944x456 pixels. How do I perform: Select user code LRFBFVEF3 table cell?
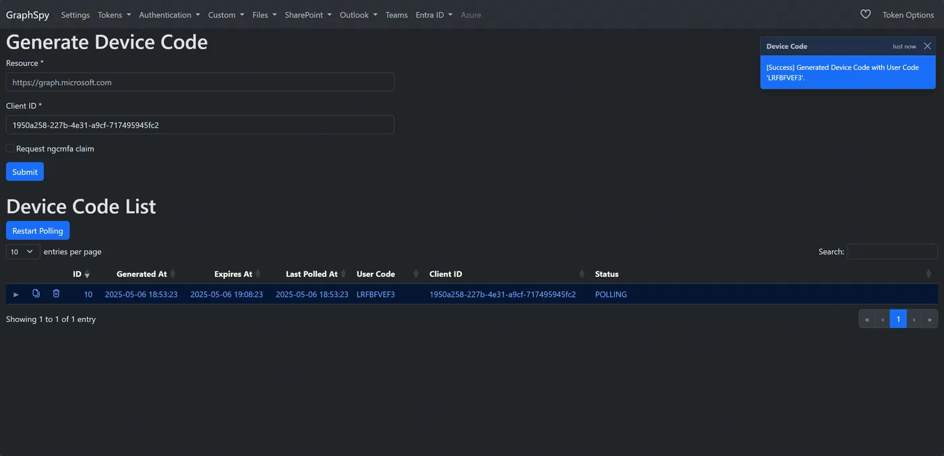point(376,294)
